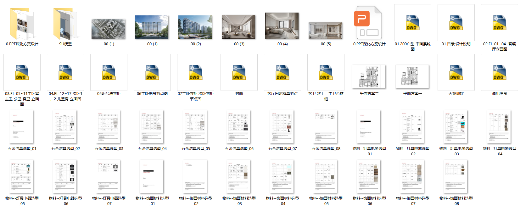This screenshot has height=211, width=520.
Task: Open document 五金洁具选型_02
Action: [x=65, y=127]
